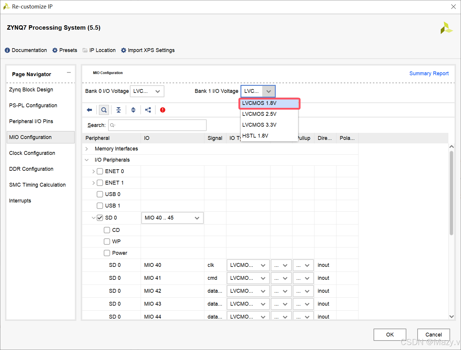Click the Peripheral column header
The image size is (461, 350).
click(112, 138)
